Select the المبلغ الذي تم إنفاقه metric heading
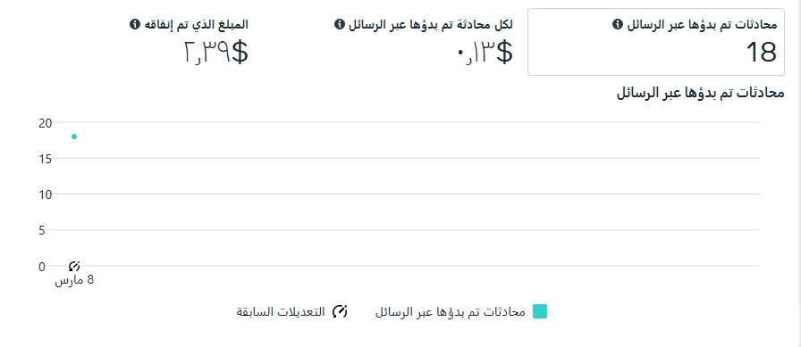Screen dimensions: 801x347 196,24
